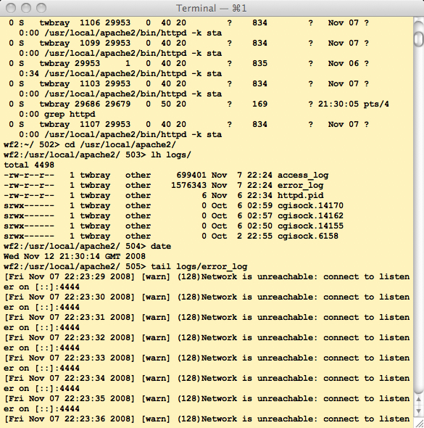Click process ID '29686'

(x=87, y=104)
